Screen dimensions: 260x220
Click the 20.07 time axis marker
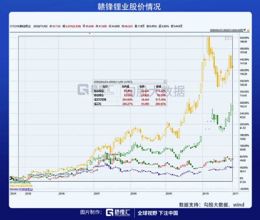click(97, 193)
